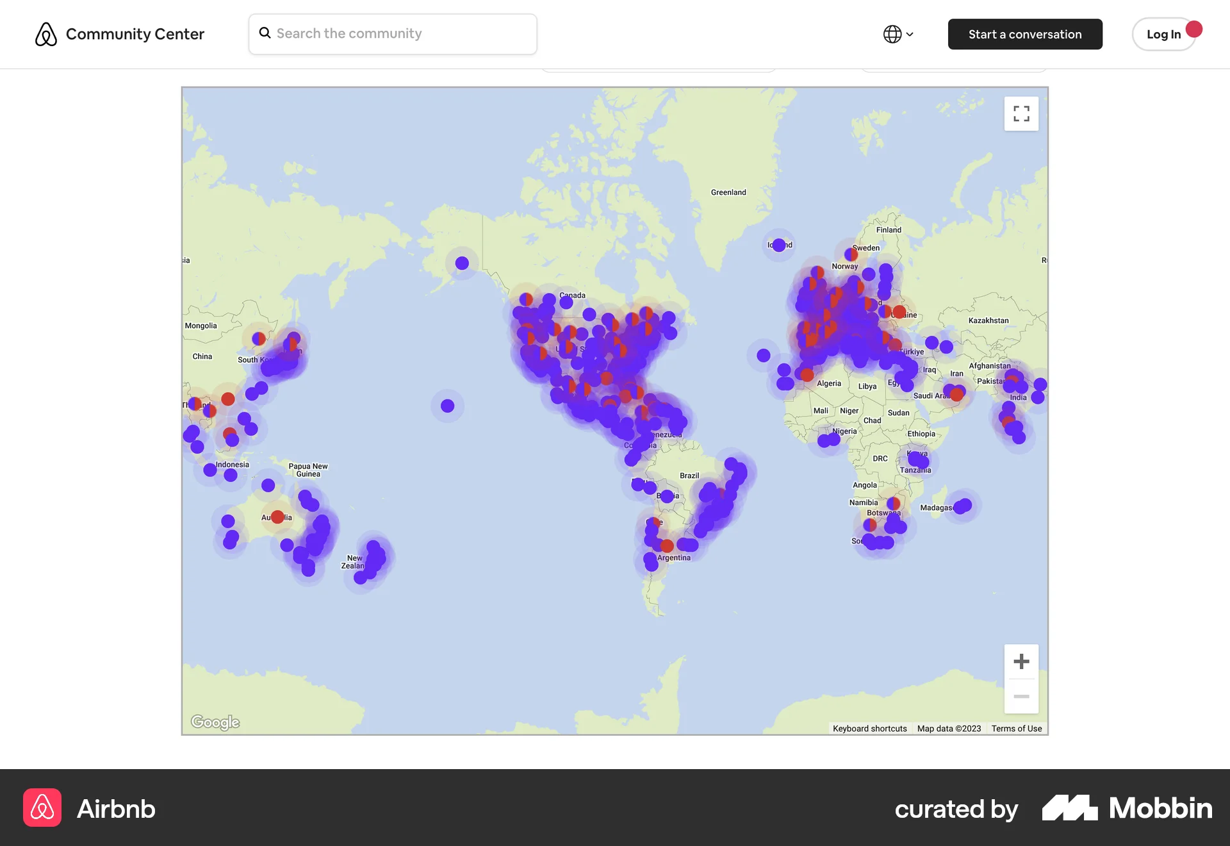Open the Terms of Use link
1230x846 pixels.
coord(1016,728)
